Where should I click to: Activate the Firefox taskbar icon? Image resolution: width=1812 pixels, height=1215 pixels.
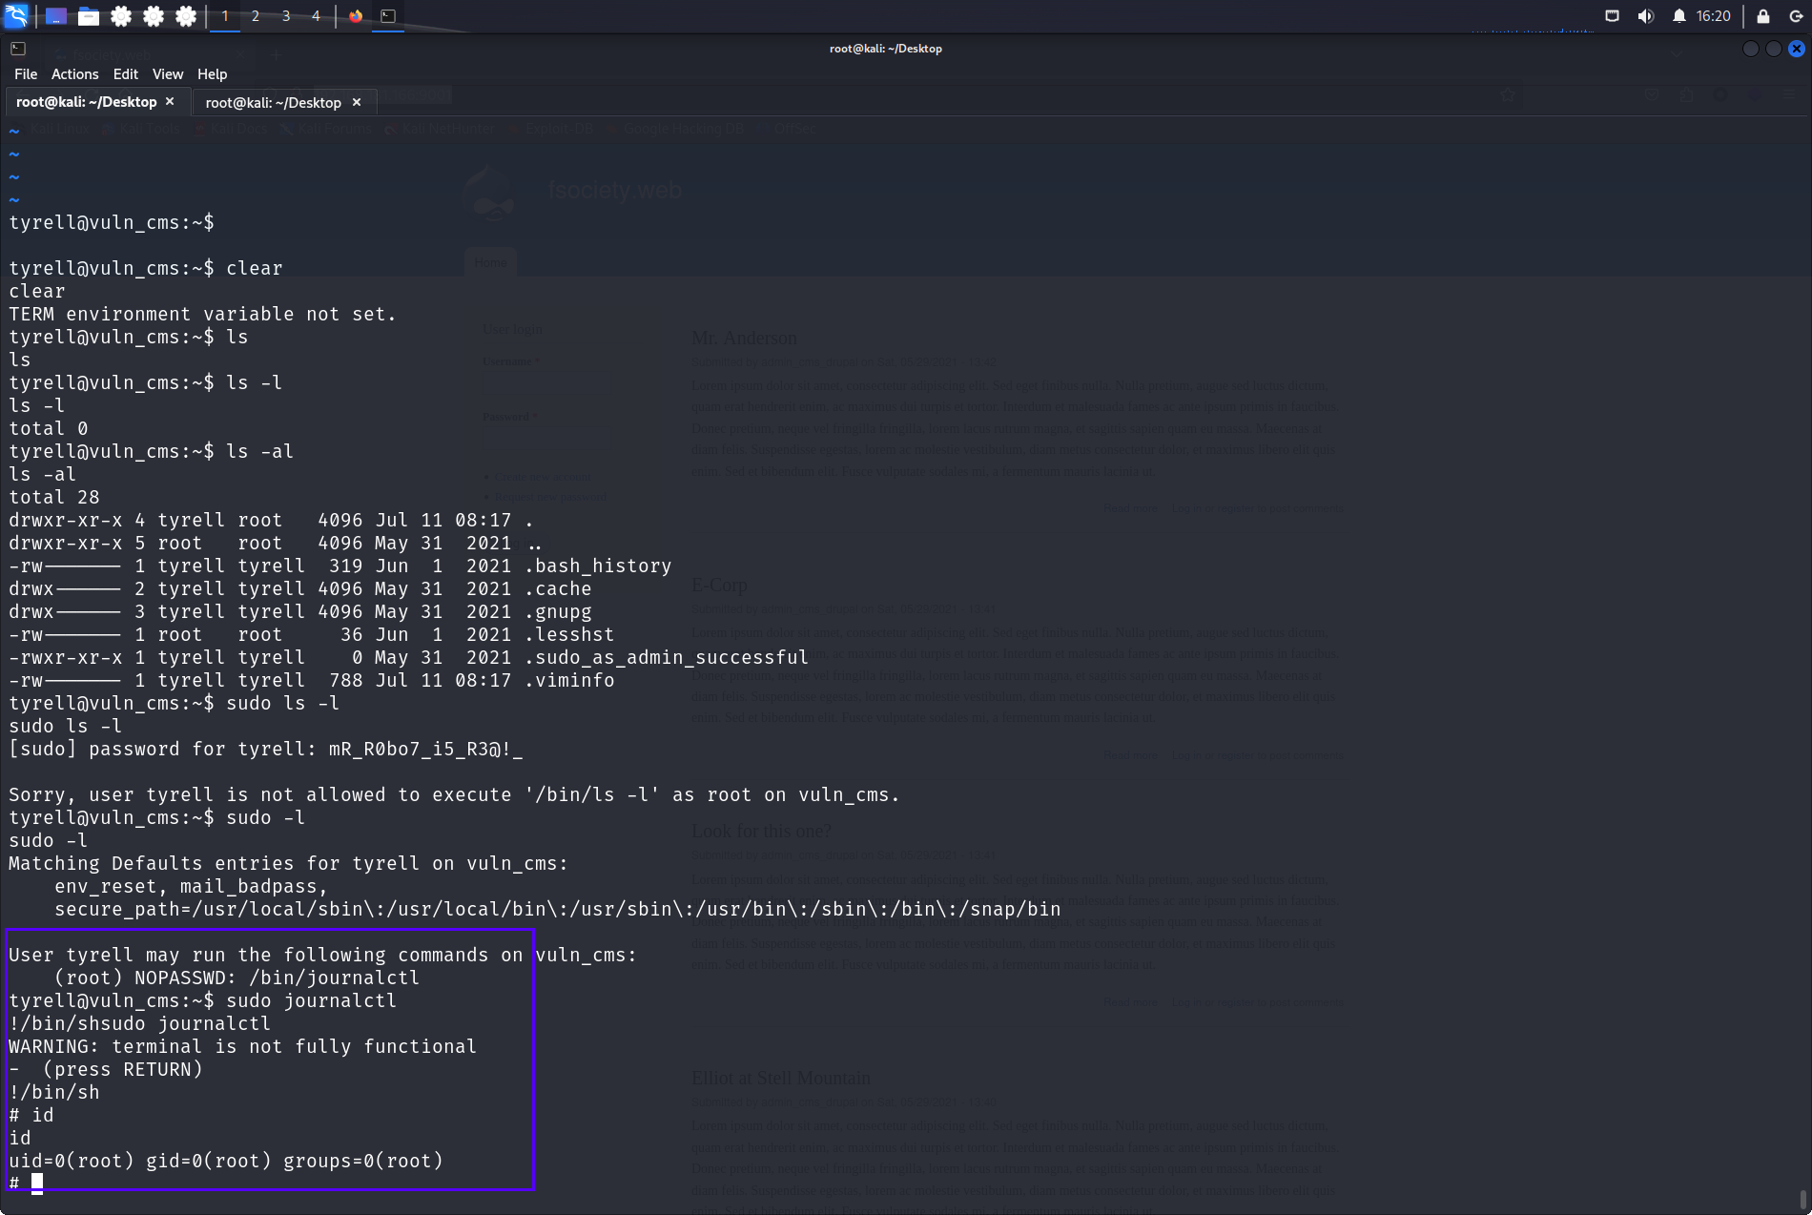tap(356, 15)
